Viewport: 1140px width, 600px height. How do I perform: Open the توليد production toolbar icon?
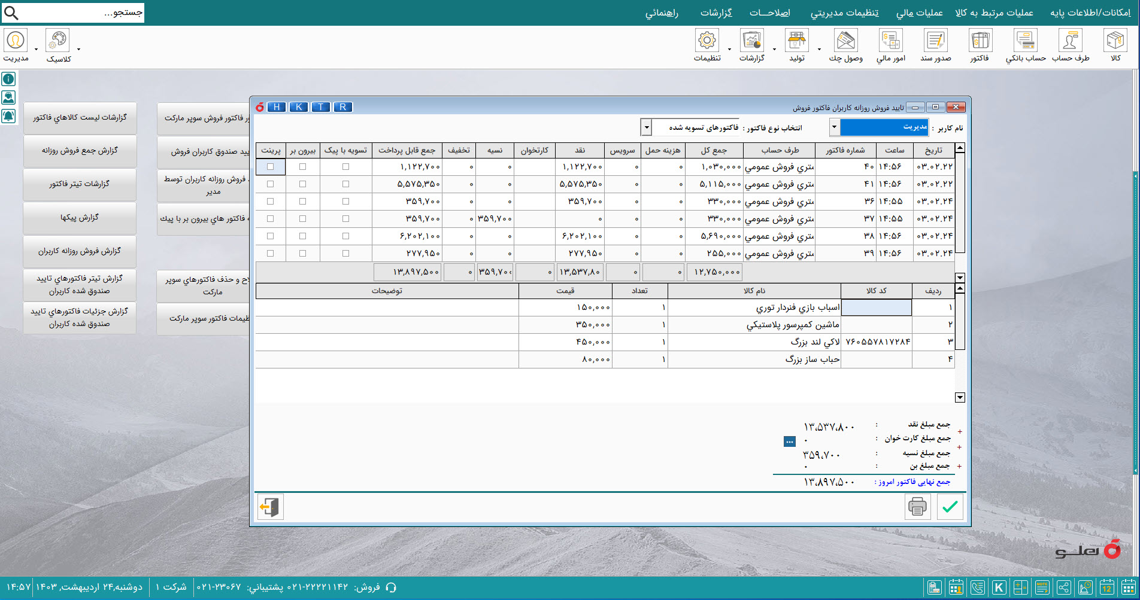point(797,40)
